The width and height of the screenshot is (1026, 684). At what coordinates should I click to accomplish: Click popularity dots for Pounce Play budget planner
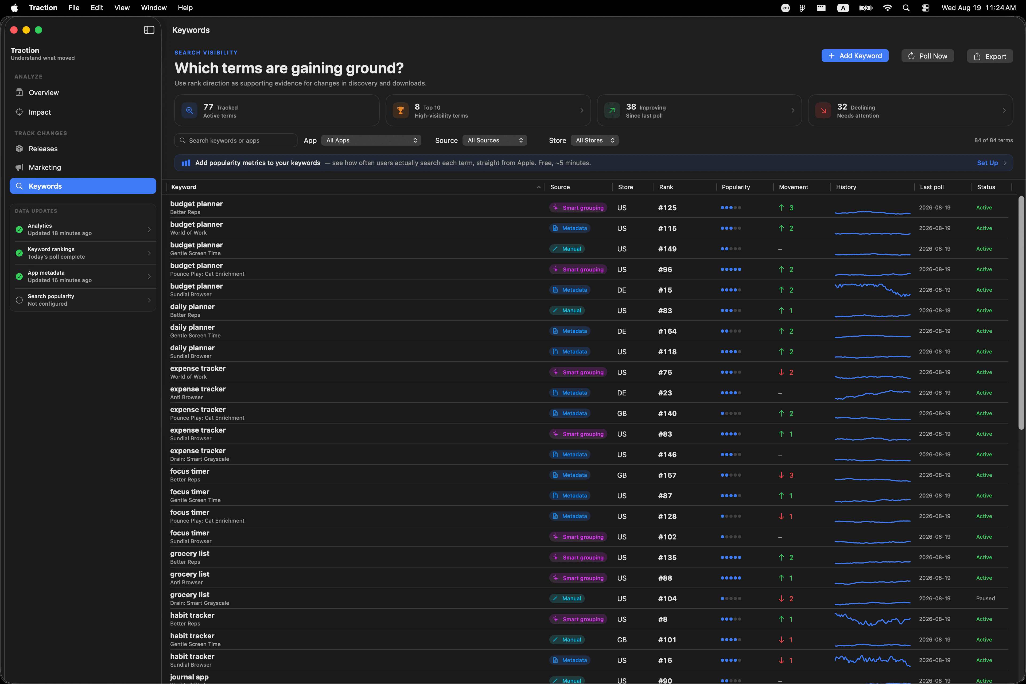731,270
